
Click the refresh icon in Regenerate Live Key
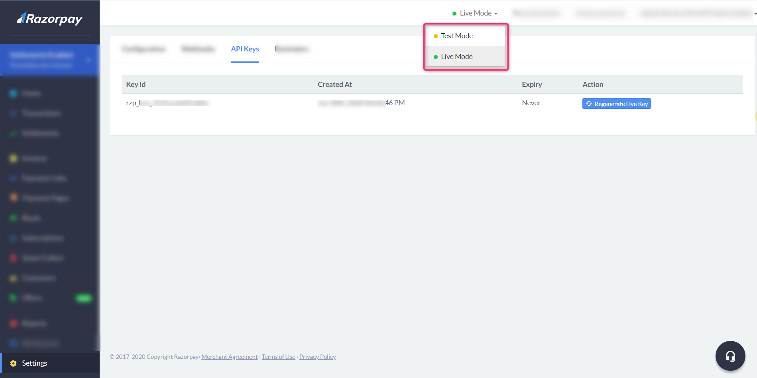coord(589,104)
